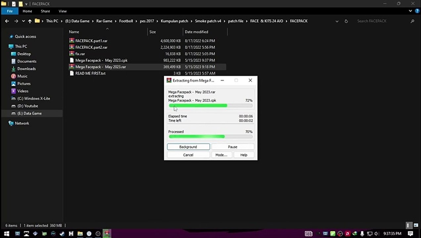The height and width of the screenshot is (238, 421).
Task: Click the volume muted tray icon
Action: (376, 234)
